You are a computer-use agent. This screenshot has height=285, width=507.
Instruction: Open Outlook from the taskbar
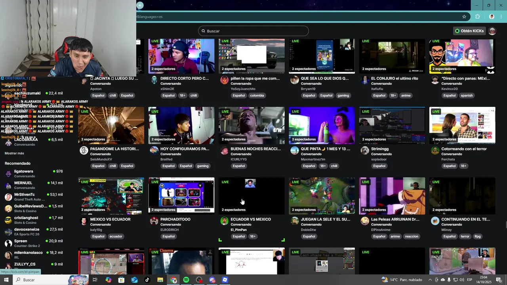click(x=134, y=280)
